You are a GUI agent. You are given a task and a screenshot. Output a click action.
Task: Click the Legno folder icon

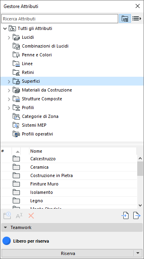coord(16,201)
